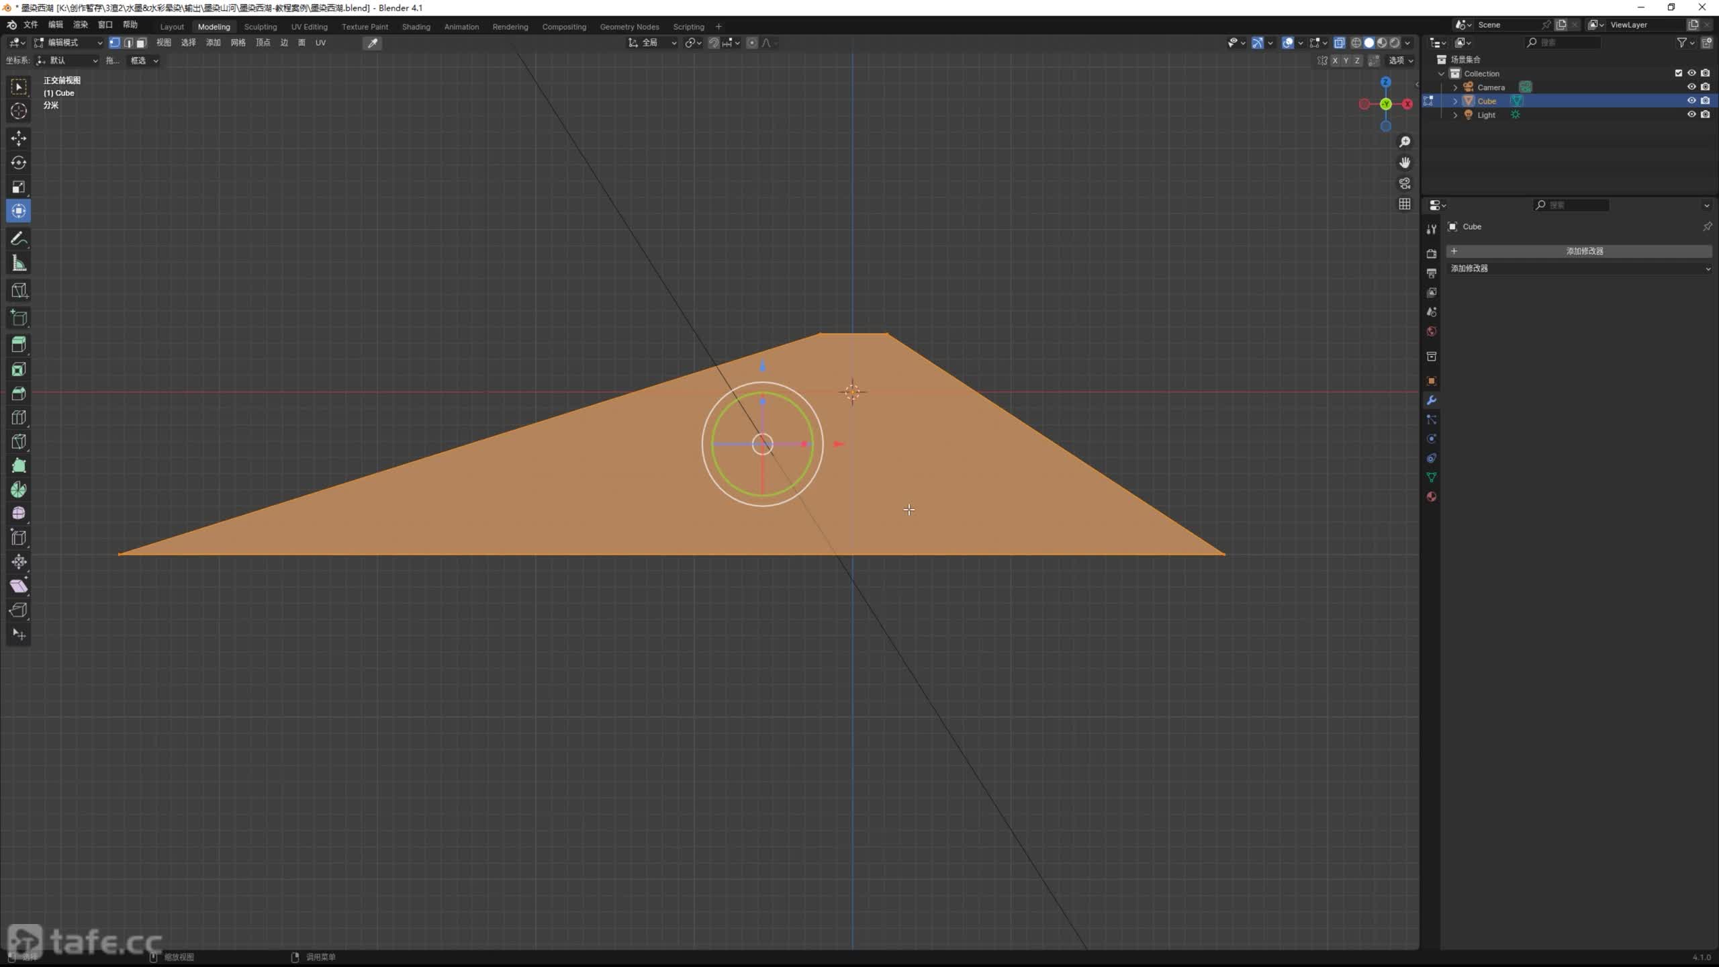Toggle camera view icon in viewport
The width and height of the screenshot is (1719, 967).
[x=1404, y=183]
